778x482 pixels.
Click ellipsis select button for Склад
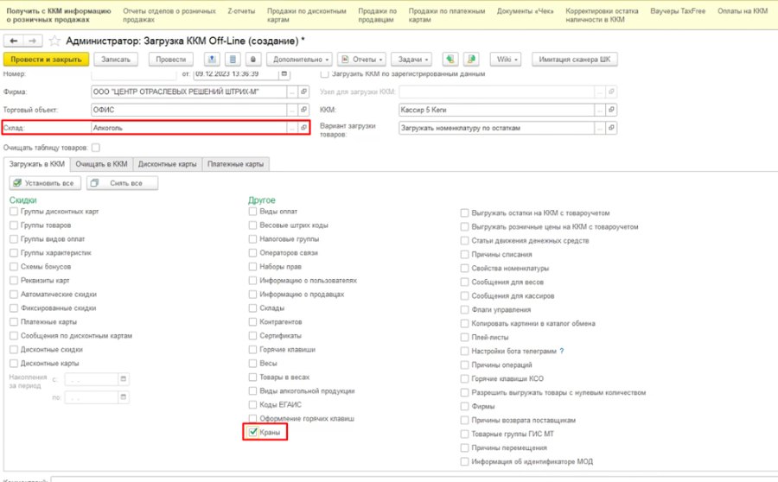click(293, 128)
